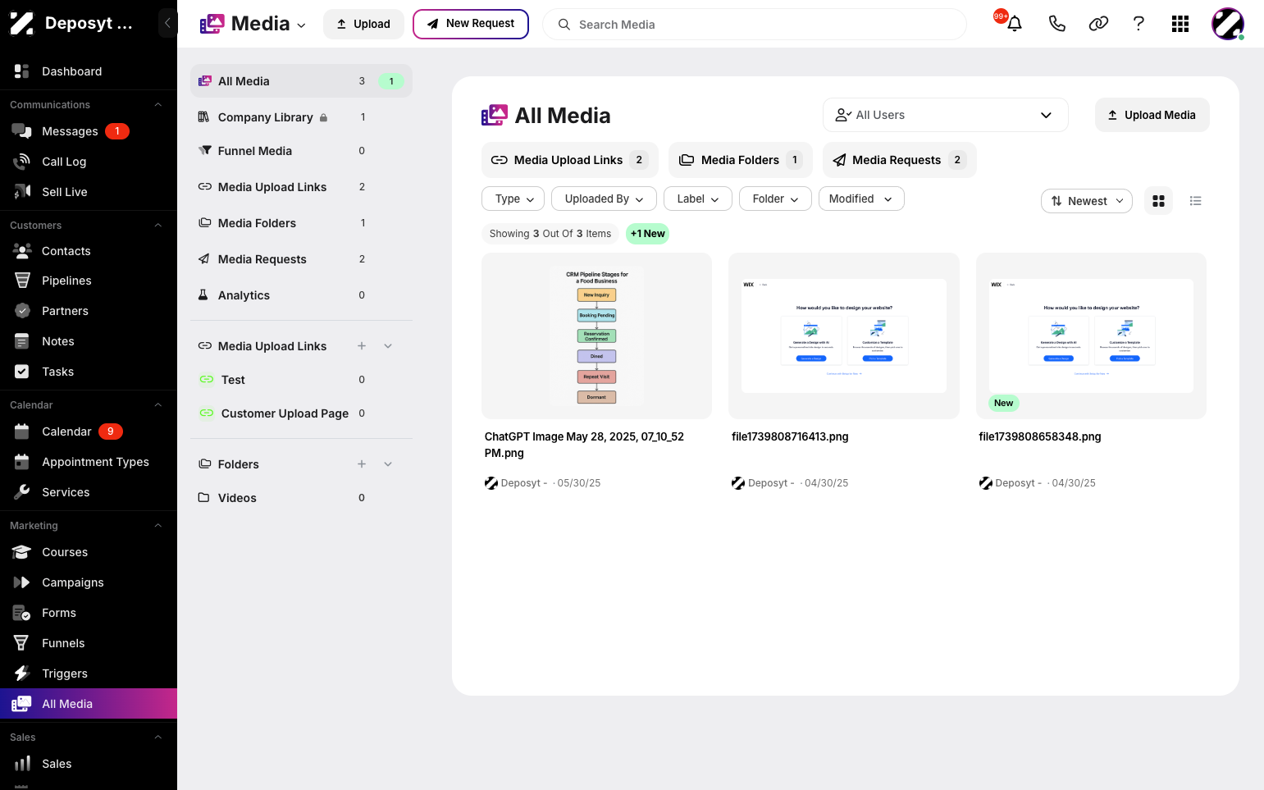Click the phone dialer icon
Image resolution: width=1264 pixels, height=790 pixels.
[1056, 24]
